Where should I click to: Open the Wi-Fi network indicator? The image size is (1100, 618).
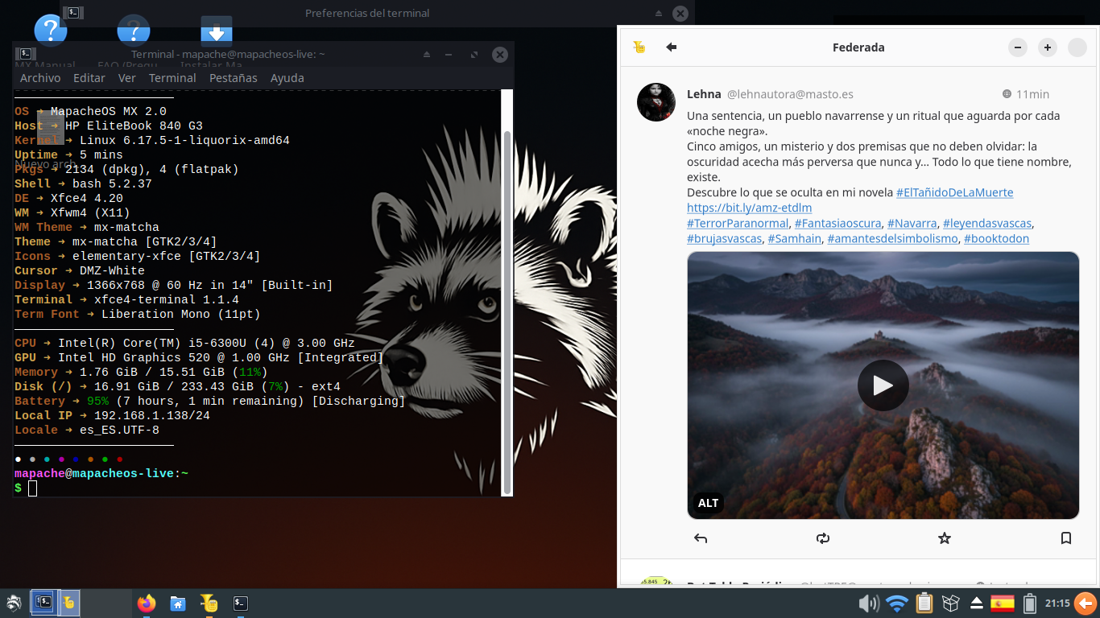(896, 603)
